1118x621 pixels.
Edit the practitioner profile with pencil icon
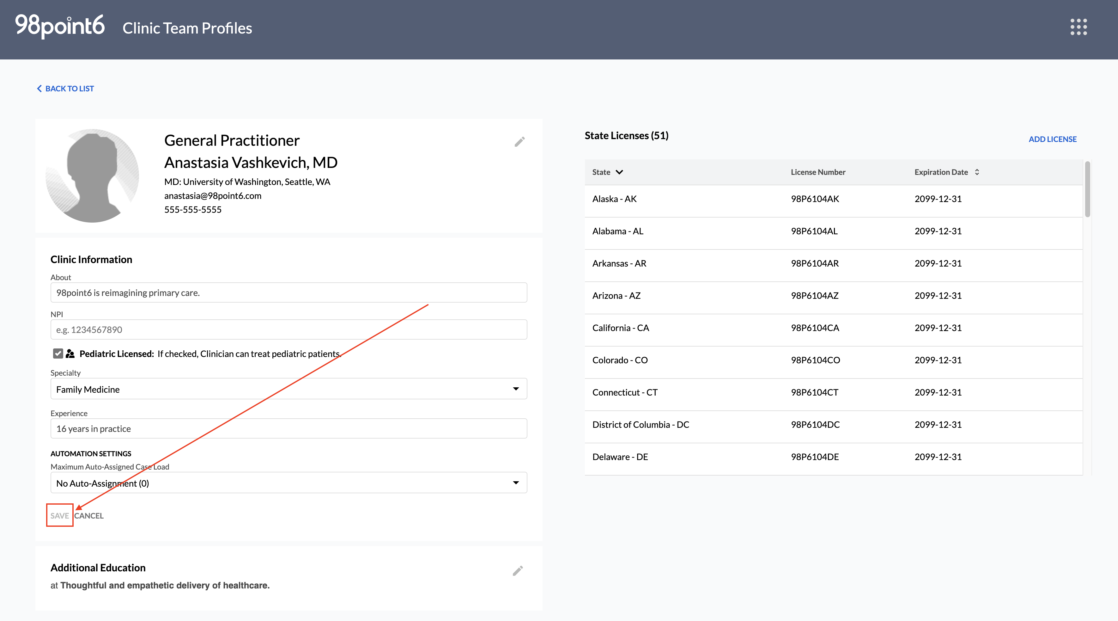520,142
